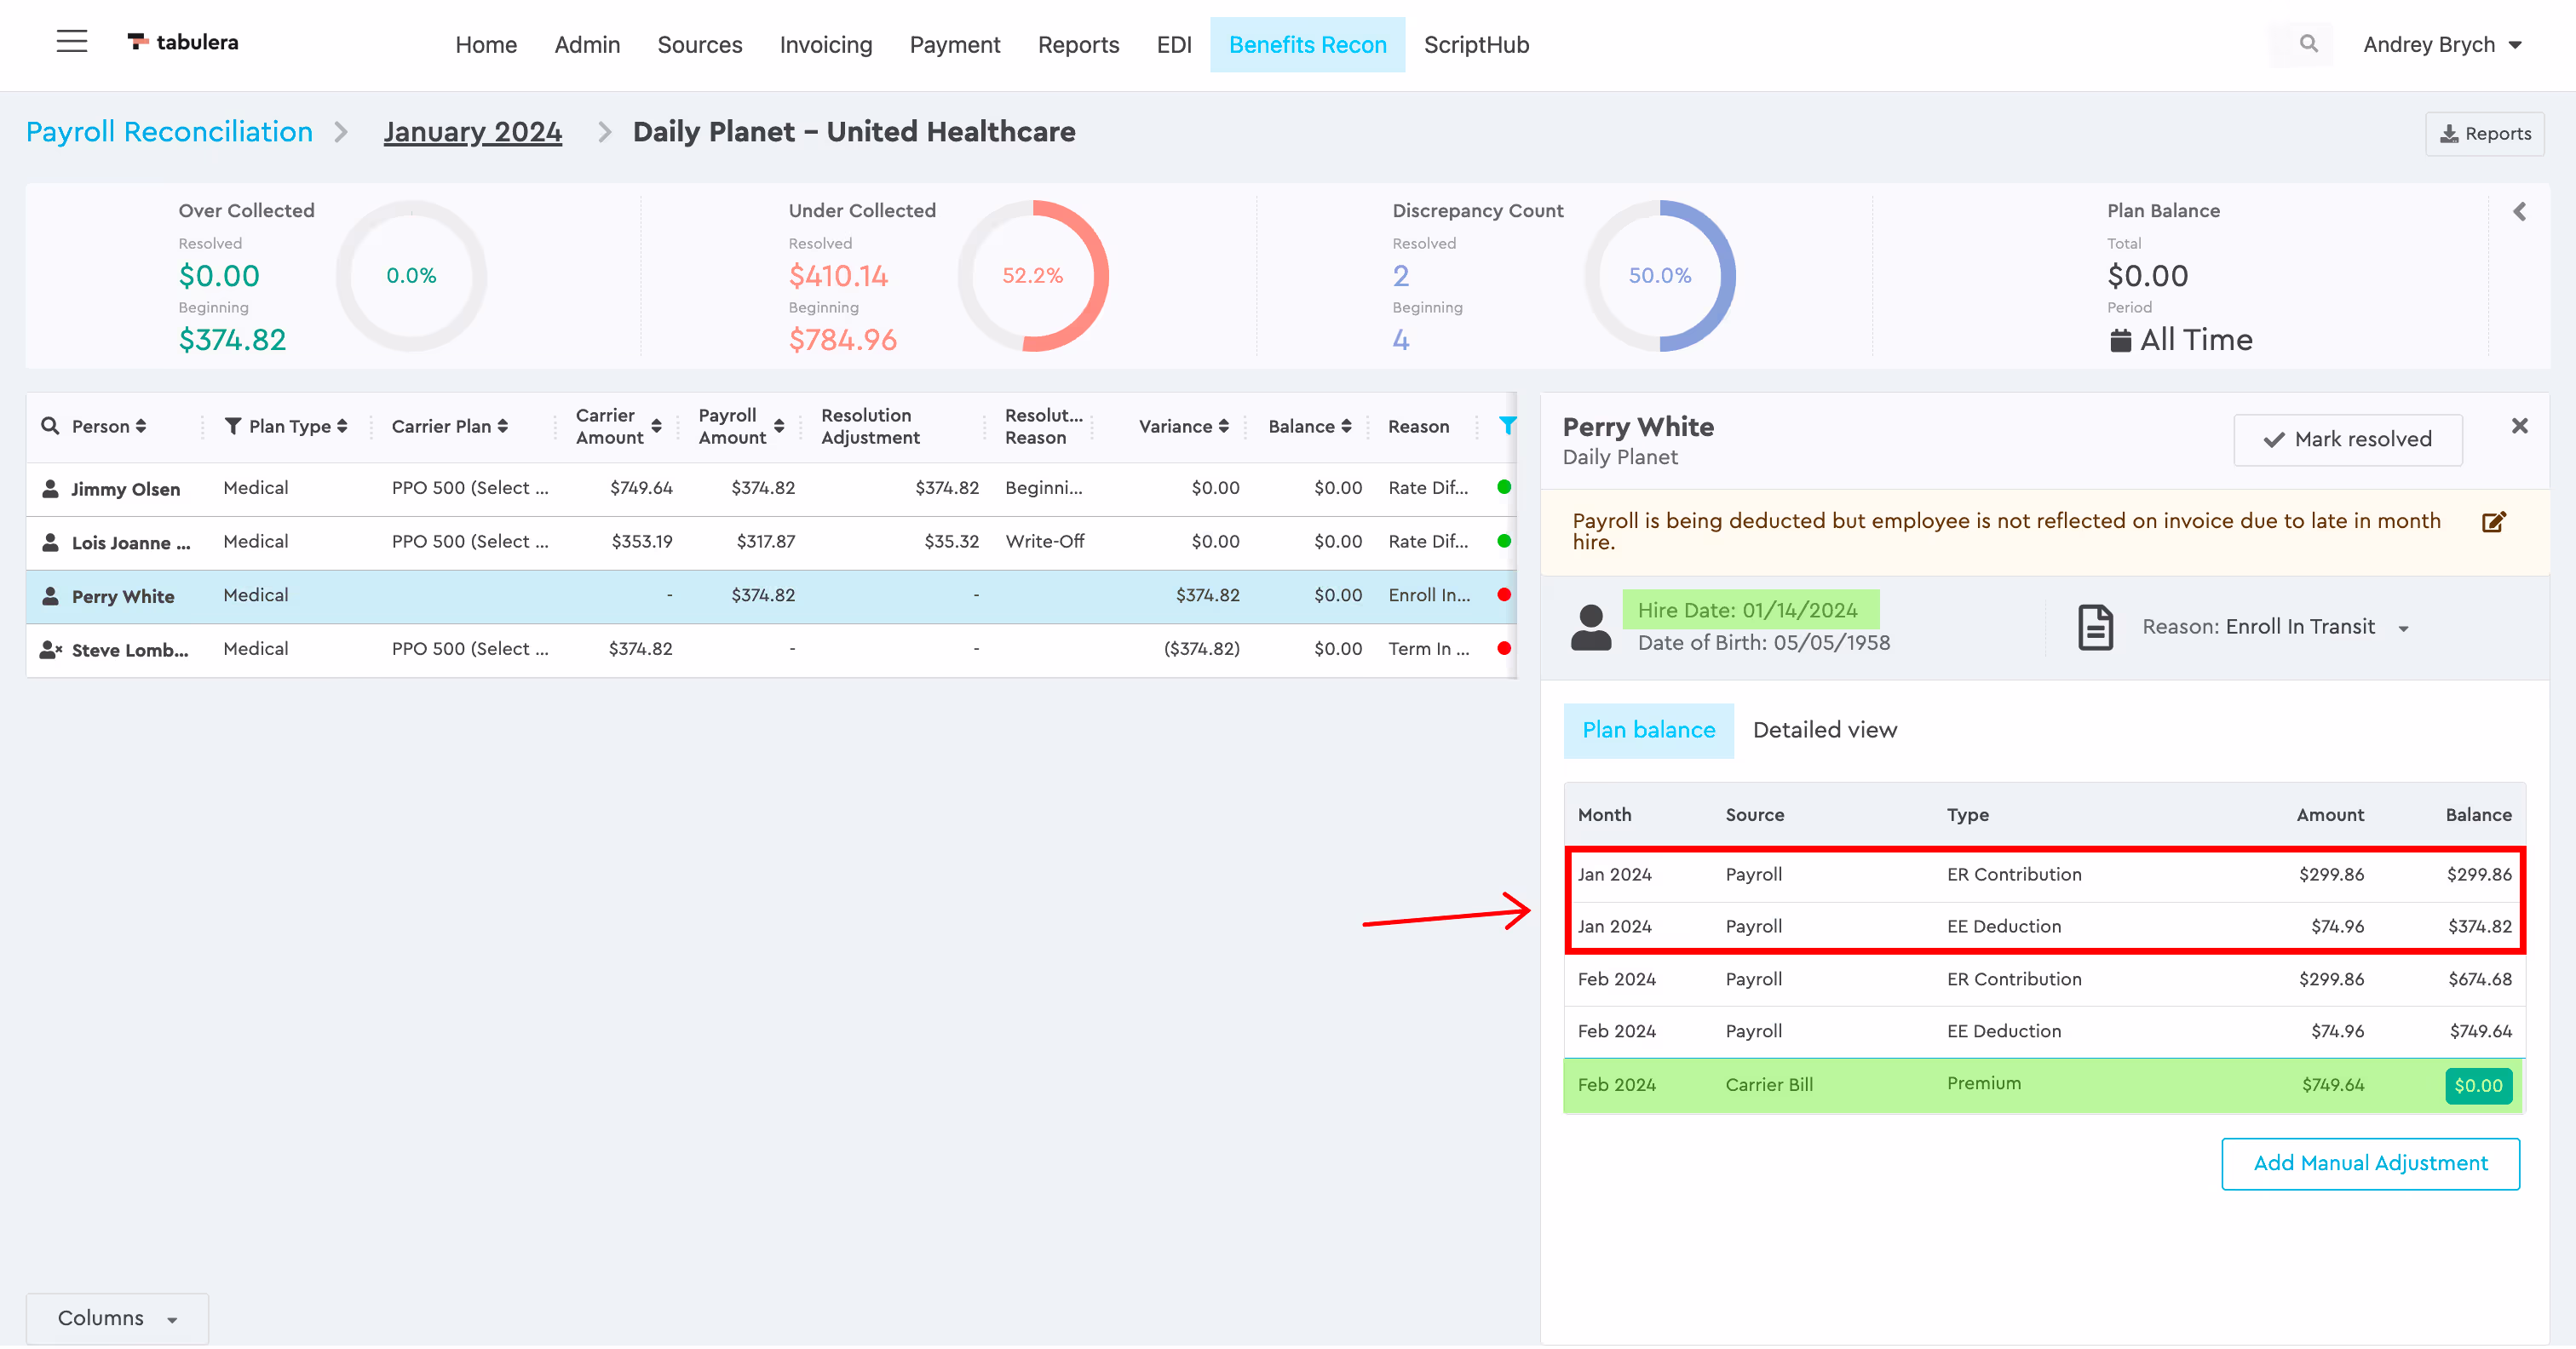Viewport: 2576px width, 1349px height.
Task: Sort by Carrier Amount column arrows
Action: (x=657, y=426)
